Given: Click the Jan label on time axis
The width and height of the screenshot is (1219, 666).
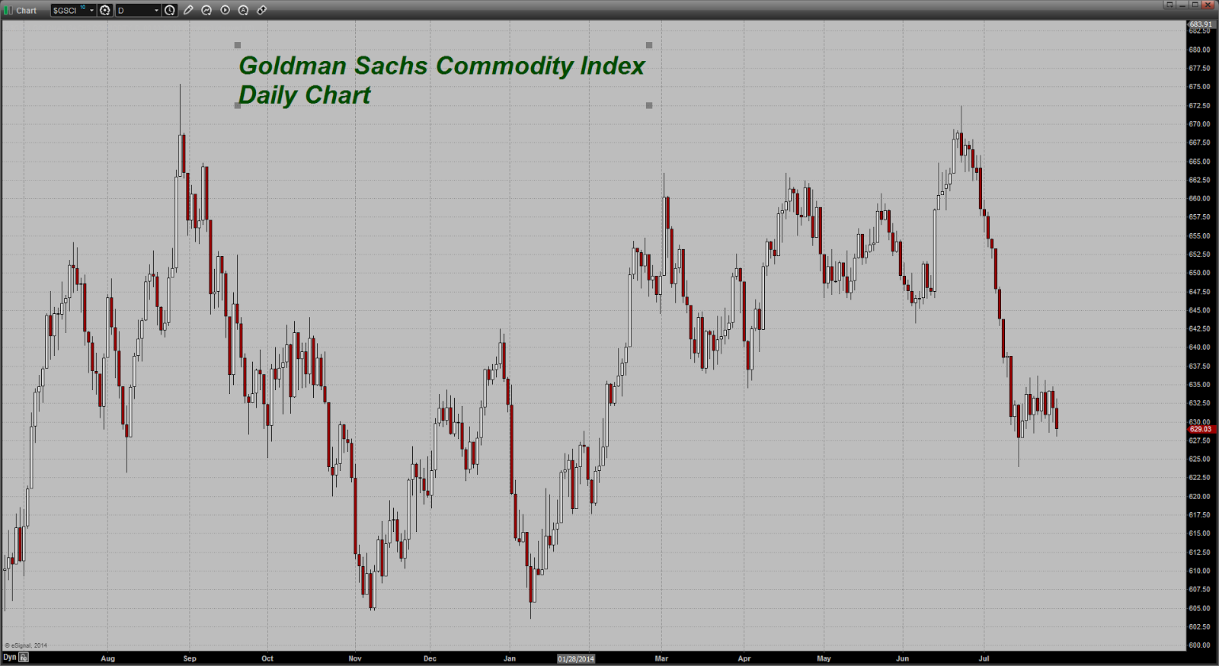Looking at the screenshot, I should click(x=510, y=658).
